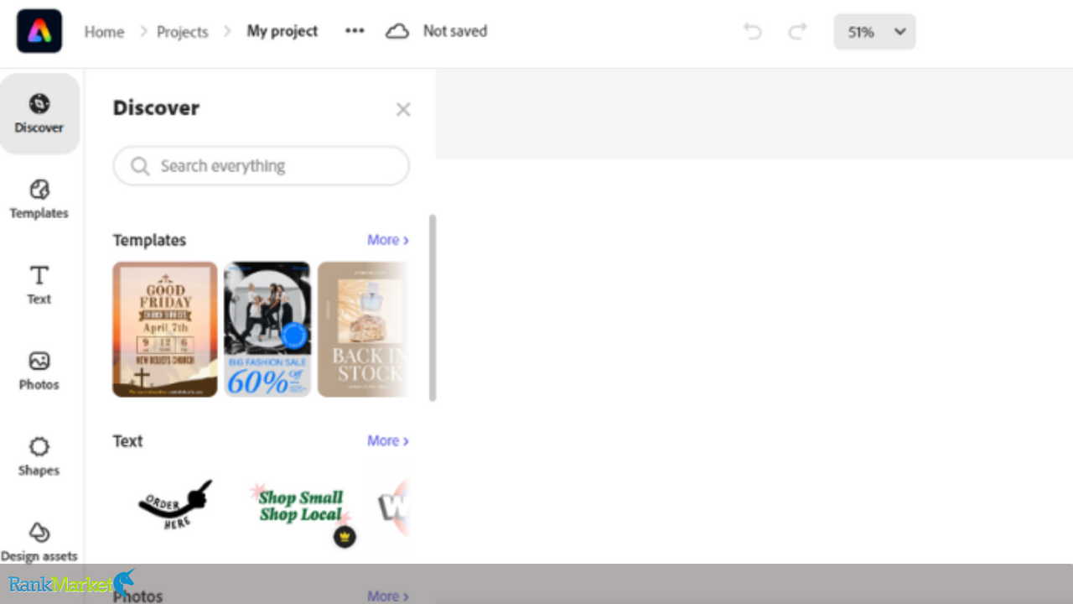
Task: Click the Adobe Express logo icon
Action: [x=39, y=31]
